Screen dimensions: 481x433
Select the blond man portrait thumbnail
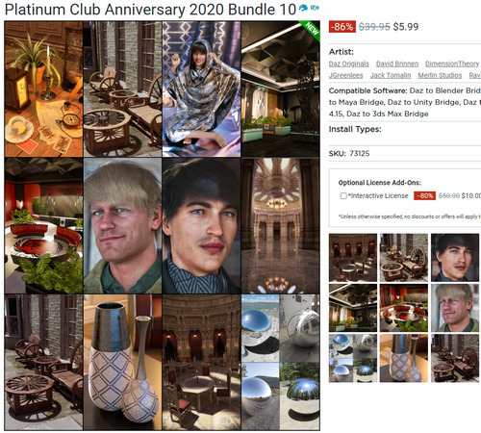tap(455, 308)
